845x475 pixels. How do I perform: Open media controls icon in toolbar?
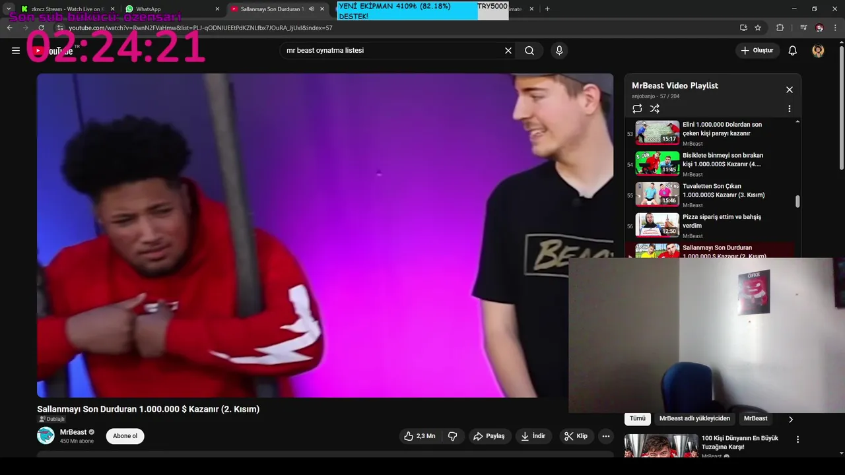(x=803, y=28)
